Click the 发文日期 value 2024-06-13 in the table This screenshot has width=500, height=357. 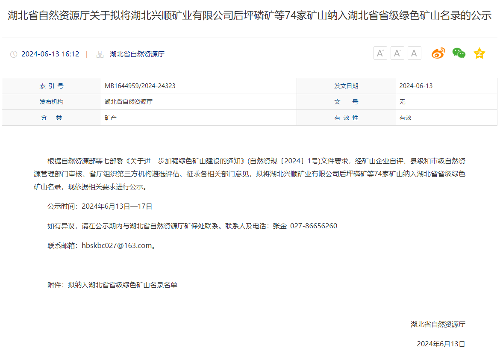416,86
